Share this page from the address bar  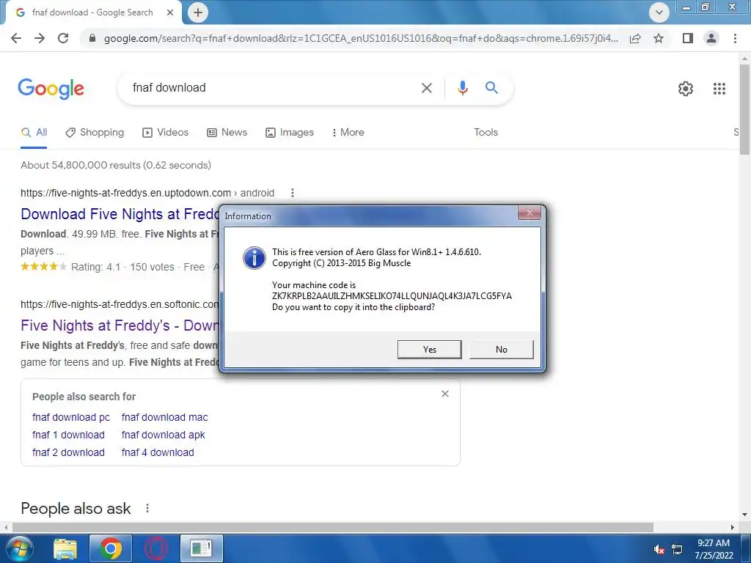635,38
